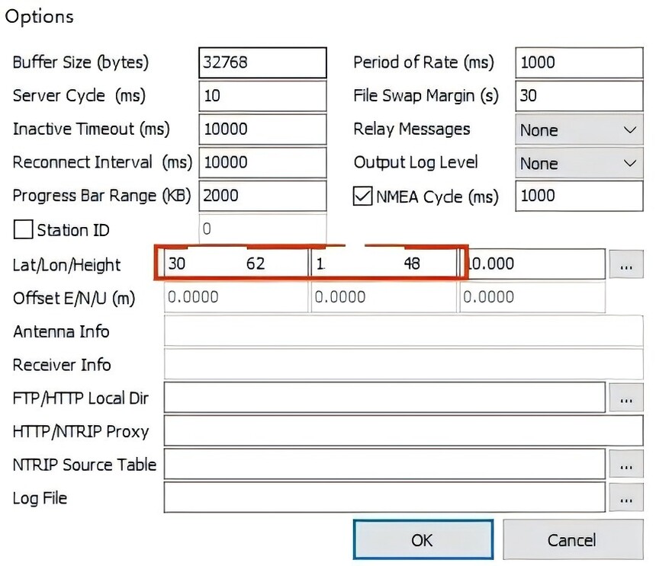This screenshot has height=566, width=656.
Task: Click the FTP/HTTP Local Dir field
Action: tap(384, 397)
